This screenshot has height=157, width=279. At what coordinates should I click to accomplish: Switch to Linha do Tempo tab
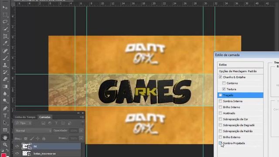pos(25,117)
